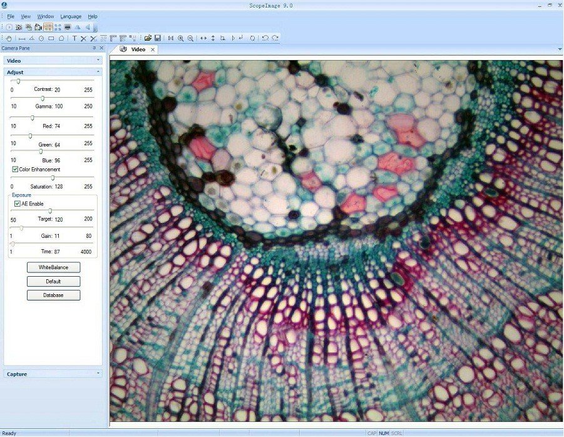Flip the image vertically
This screenshot has height=437, width=564.
(213, 38)
